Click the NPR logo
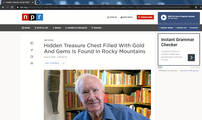 [x=33, y=17]
